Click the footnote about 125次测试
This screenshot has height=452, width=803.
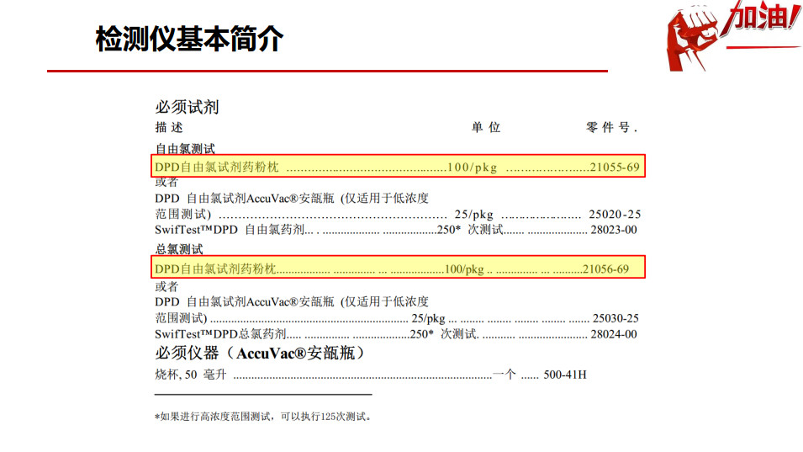(x=262, y=416)
